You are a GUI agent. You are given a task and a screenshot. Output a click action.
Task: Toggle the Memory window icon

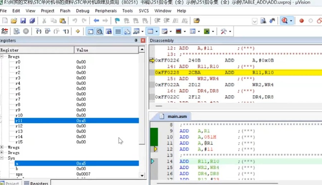[150, 31]
